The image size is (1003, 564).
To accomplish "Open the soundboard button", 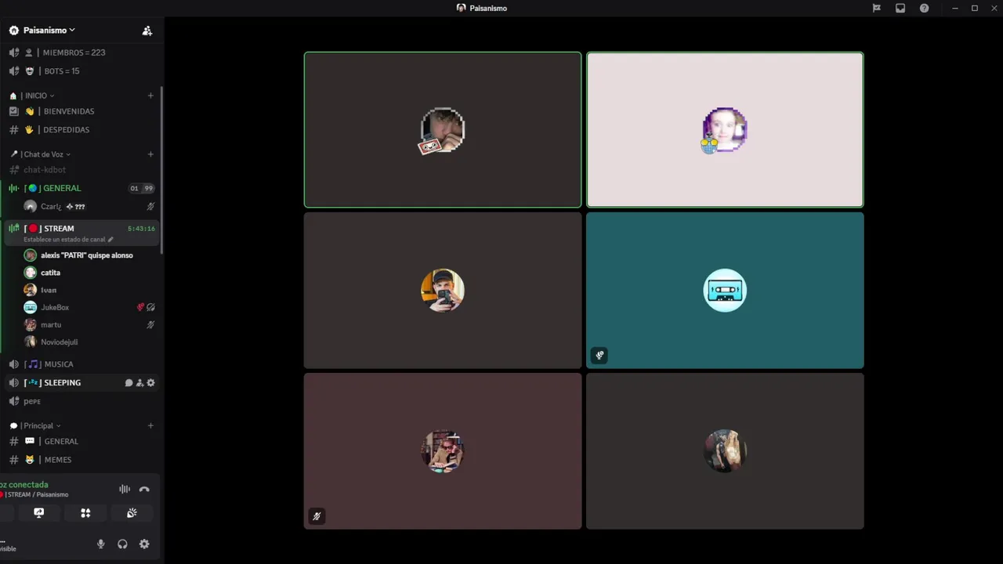I will [132, 513].
